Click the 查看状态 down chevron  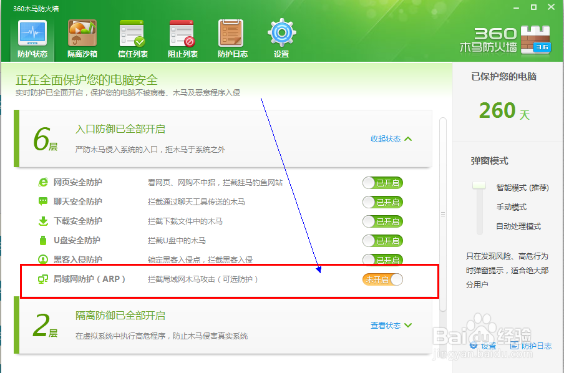(x=408, y=325)
